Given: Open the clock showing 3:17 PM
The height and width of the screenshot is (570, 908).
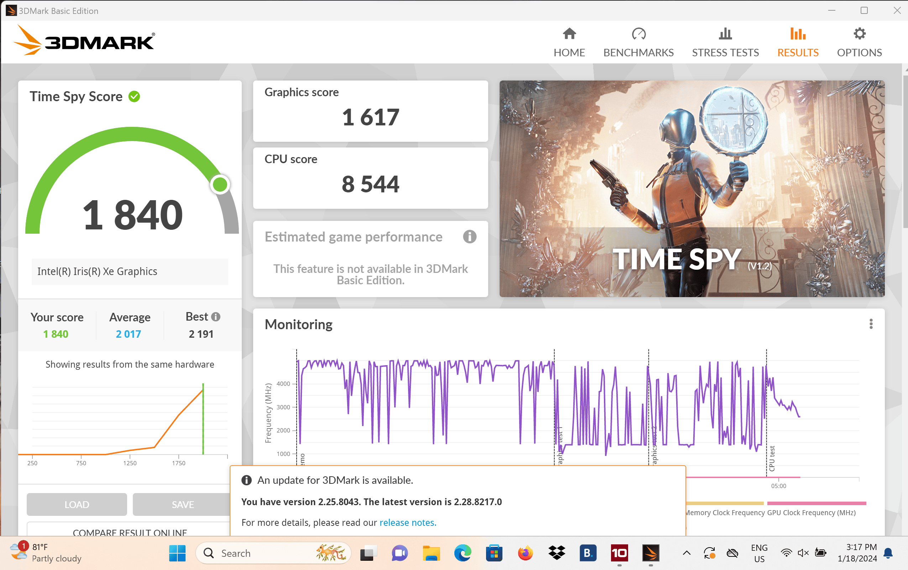Looking at the screenshot, I should point(857,553).
